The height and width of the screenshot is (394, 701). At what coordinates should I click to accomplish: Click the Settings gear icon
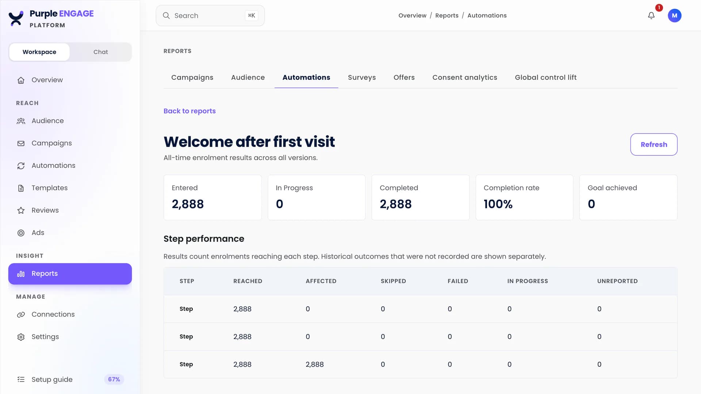click(x=21, y=337)
